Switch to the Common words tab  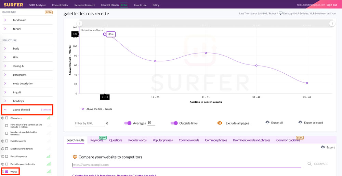click(x=189, y=140)
